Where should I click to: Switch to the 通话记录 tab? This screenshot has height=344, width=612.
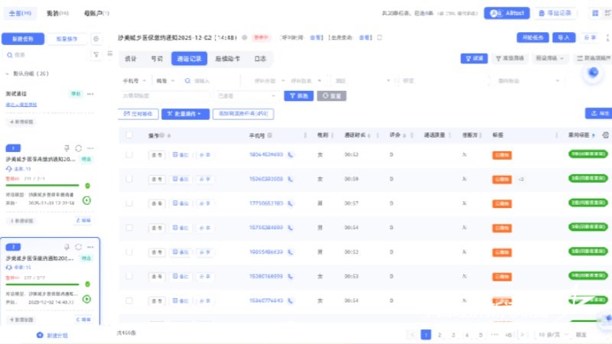[x=189, y=58]
